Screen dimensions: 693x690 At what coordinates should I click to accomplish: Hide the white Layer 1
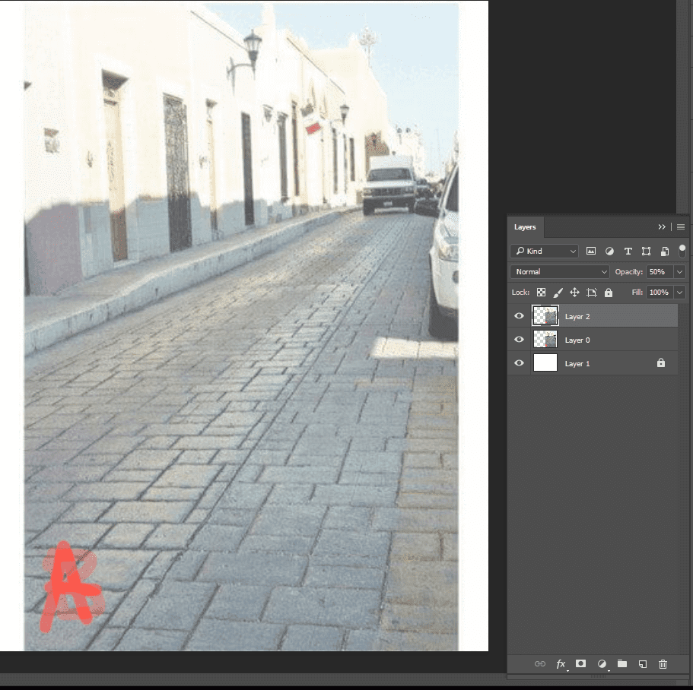coord(519,363)
